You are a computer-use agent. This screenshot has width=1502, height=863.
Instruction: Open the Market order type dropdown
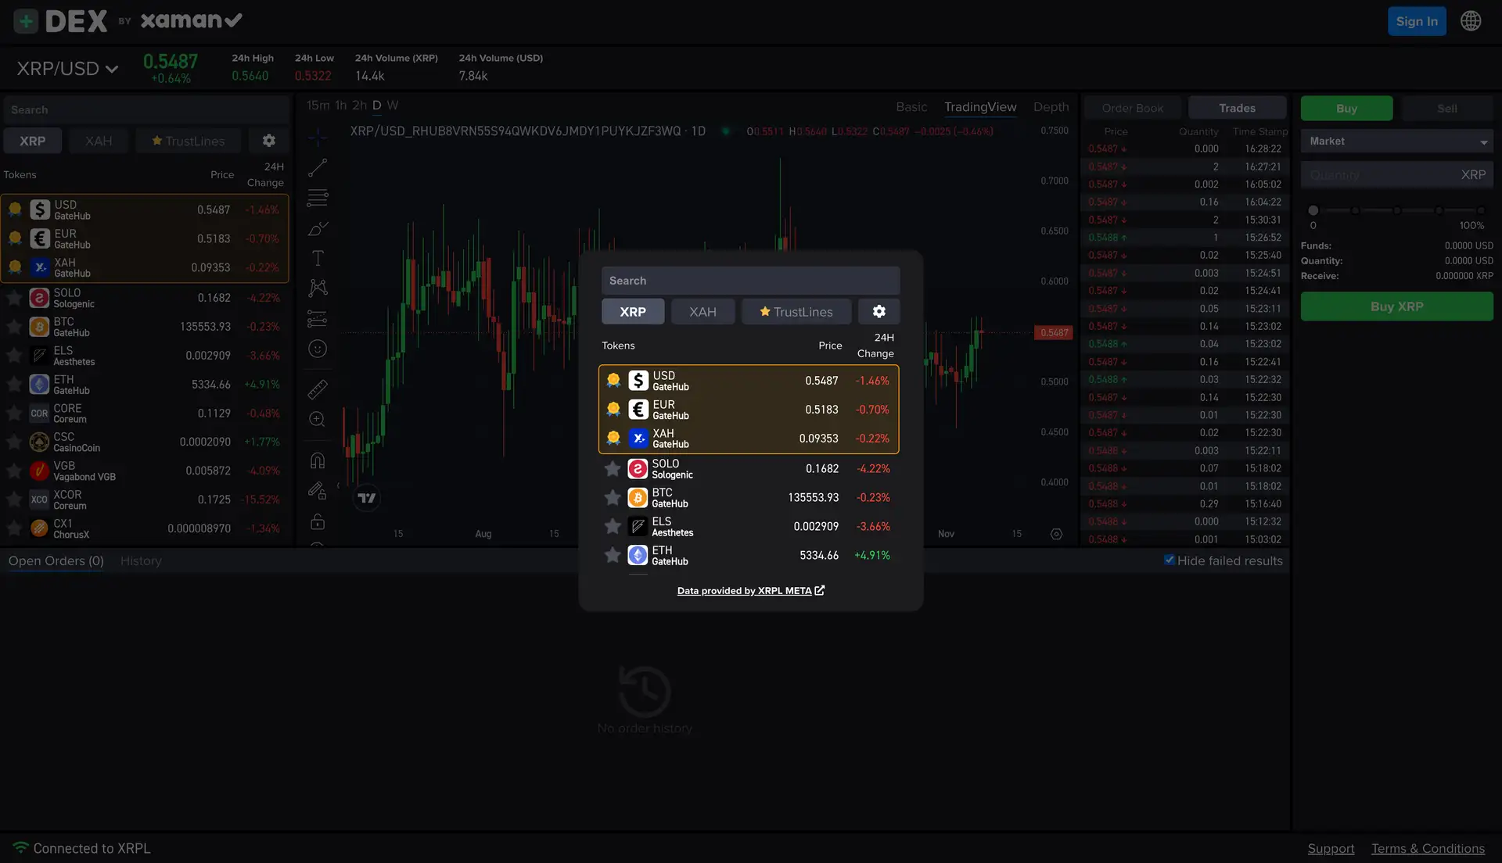point(1396,141)
